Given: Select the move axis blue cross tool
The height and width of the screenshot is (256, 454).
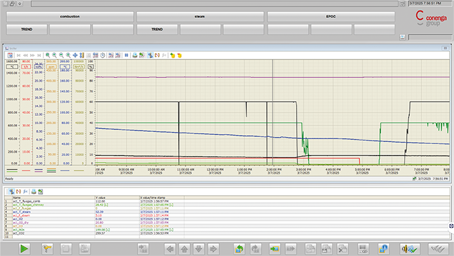Looking at the screenshot, I should coord(75,55).
